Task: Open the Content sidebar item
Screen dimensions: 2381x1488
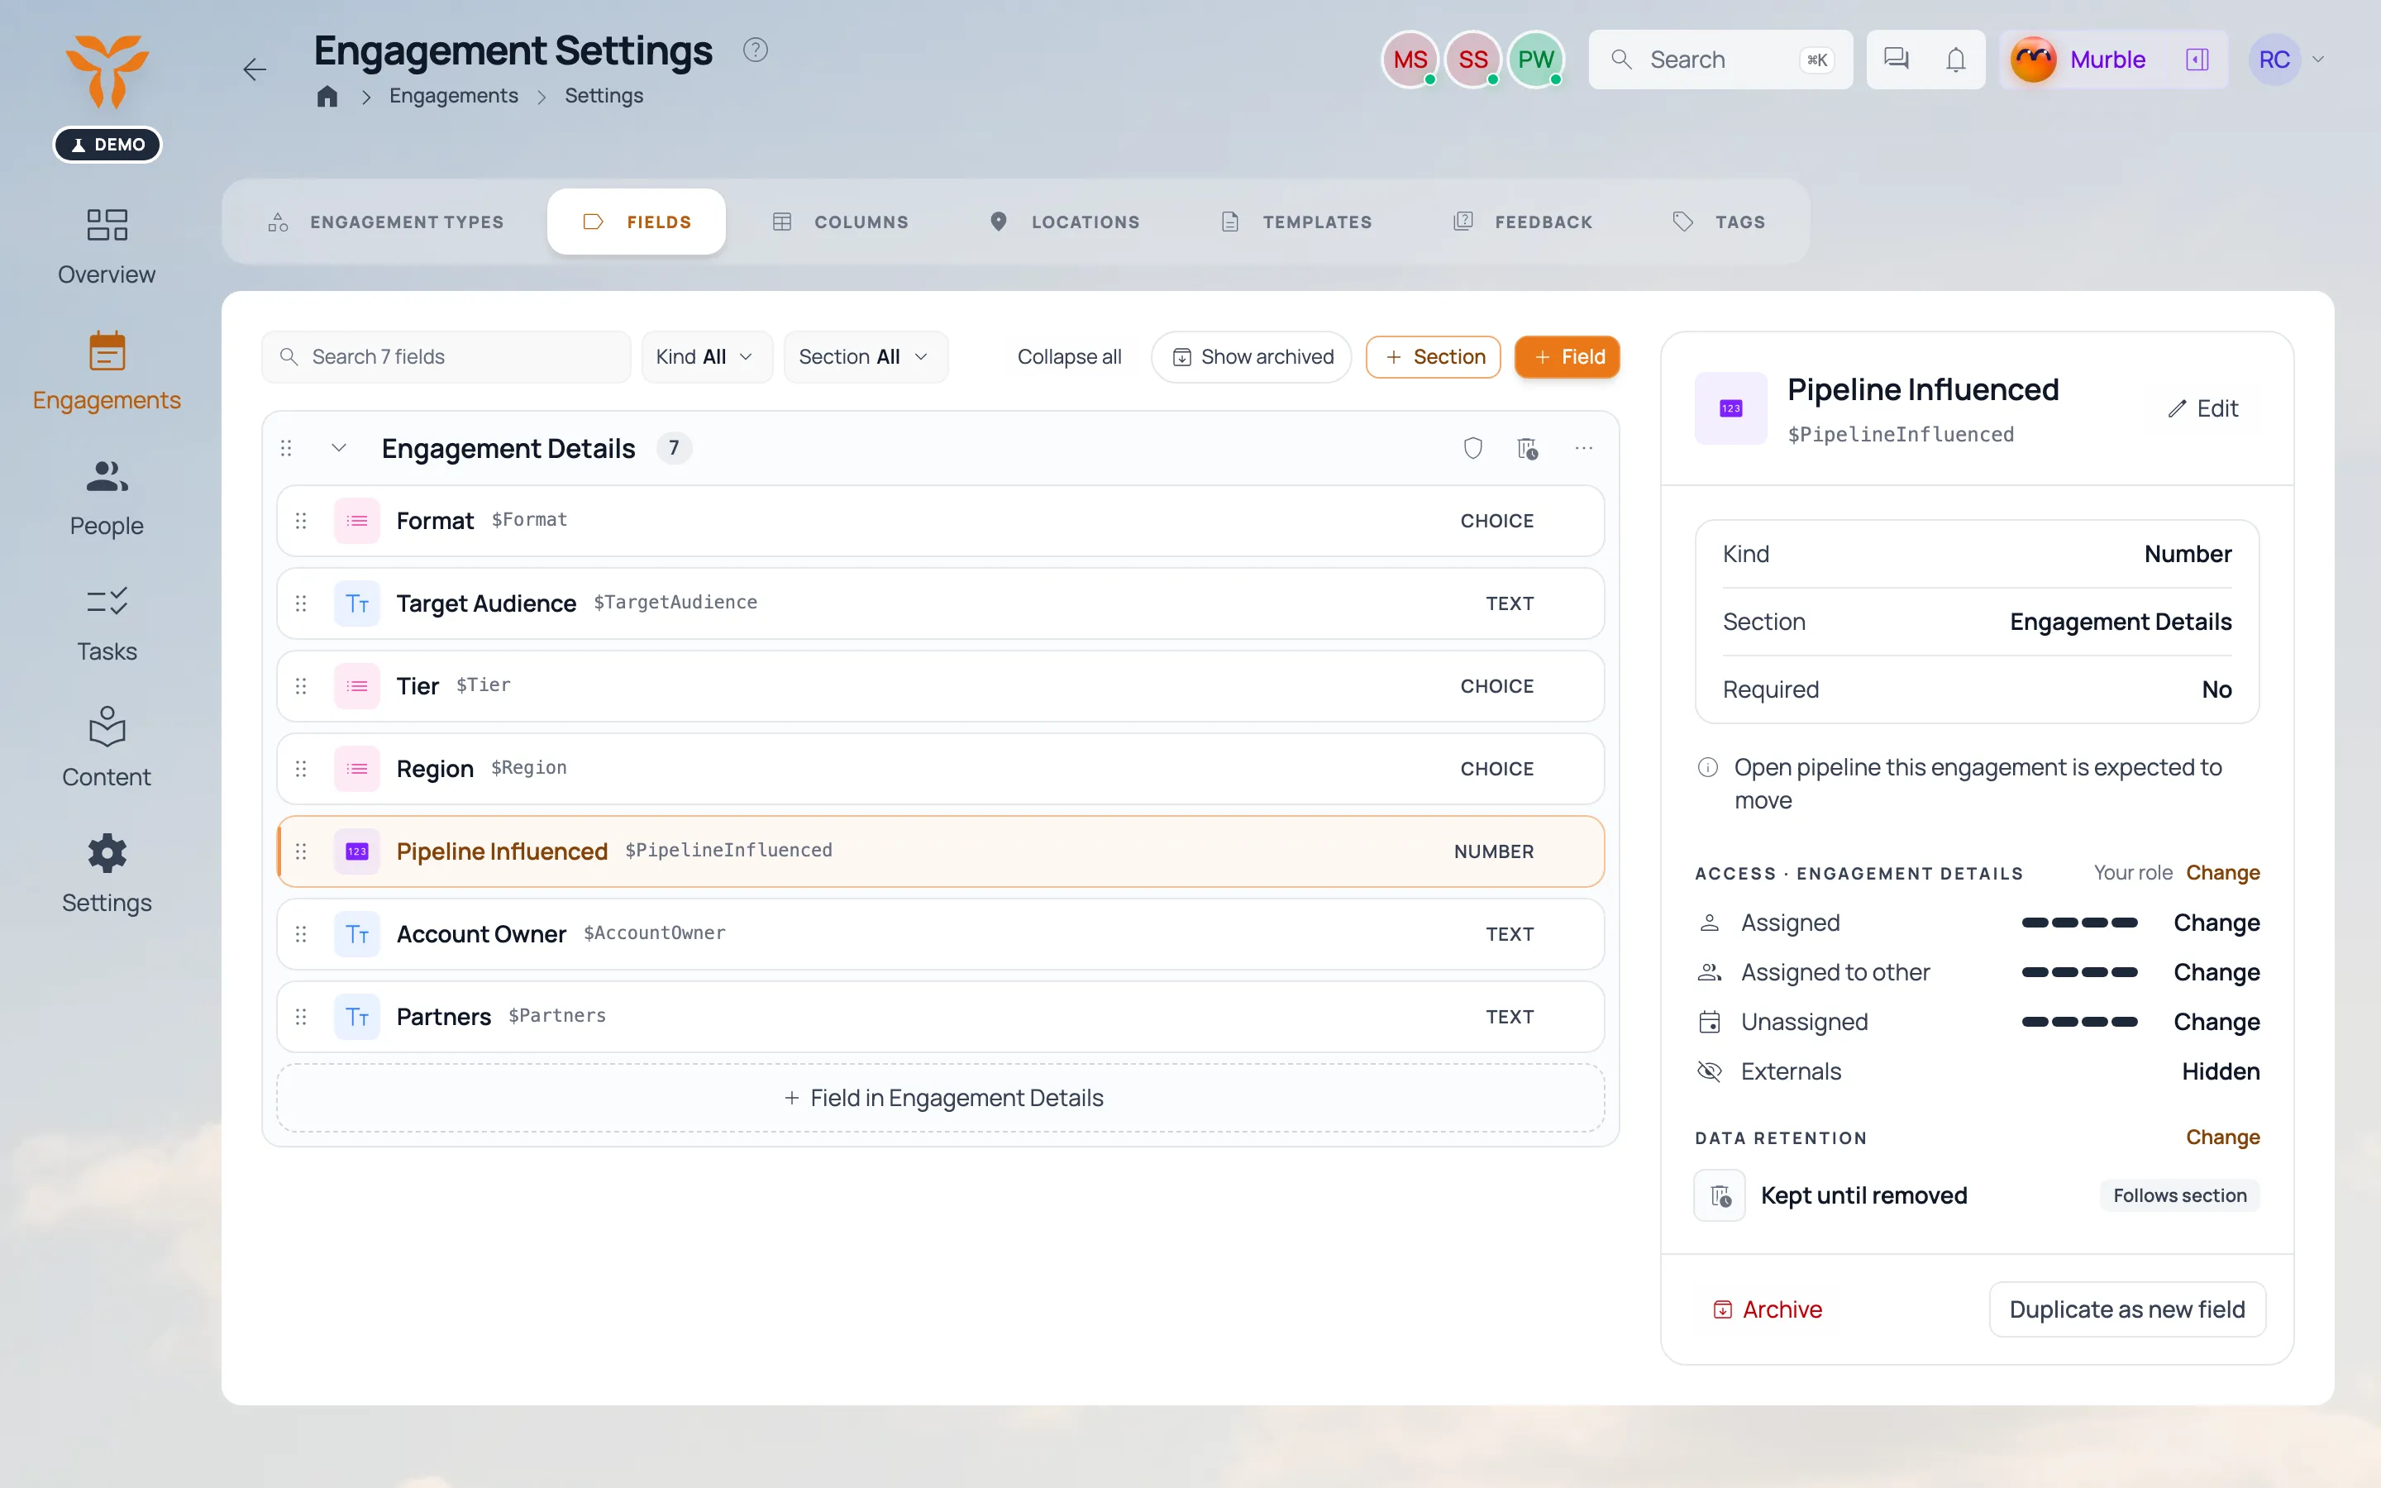Action: [107, 749]
